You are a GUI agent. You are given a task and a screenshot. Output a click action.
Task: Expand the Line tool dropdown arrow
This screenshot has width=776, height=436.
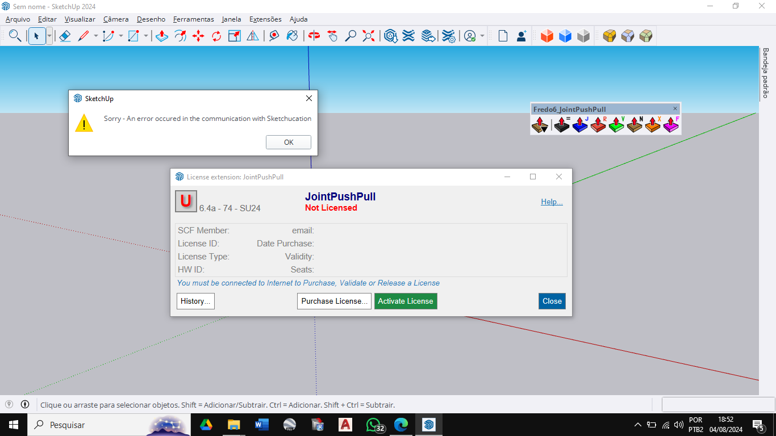(x=95, y=36)
